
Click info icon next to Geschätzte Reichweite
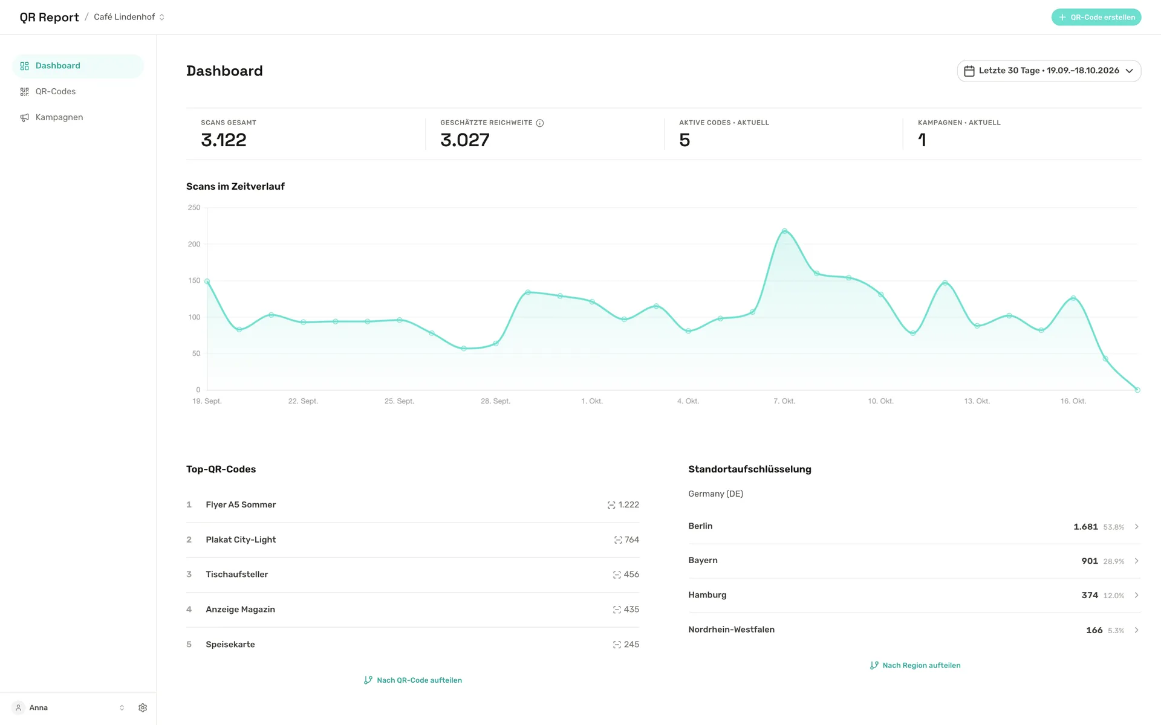540,123
